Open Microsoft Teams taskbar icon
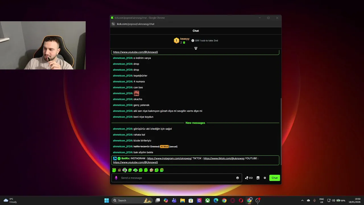The width and height of the screenshot is (364, 205). (x=174, y=200)
